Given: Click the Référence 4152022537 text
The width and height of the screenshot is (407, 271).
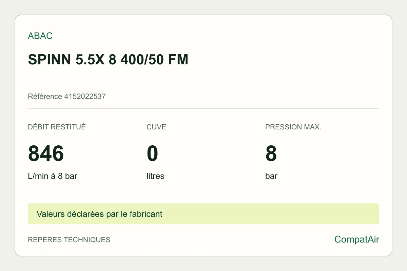Looking at the screenshot, I should tap(67, 97).
